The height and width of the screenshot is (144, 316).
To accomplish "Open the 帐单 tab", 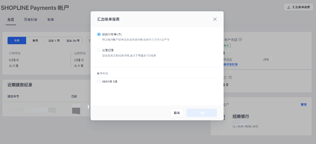I will pos(51,20).
